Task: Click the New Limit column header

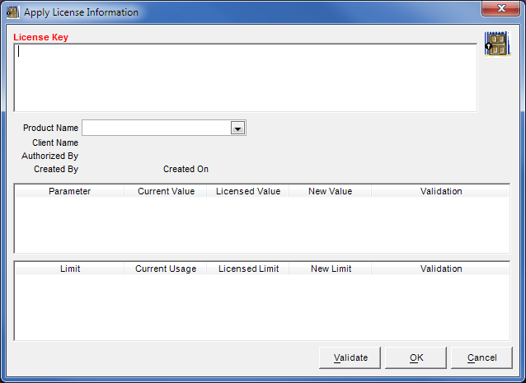Action: pos(330,269)
